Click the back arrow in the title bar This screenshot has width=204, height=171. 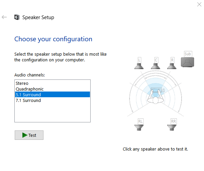pos(4,17)
